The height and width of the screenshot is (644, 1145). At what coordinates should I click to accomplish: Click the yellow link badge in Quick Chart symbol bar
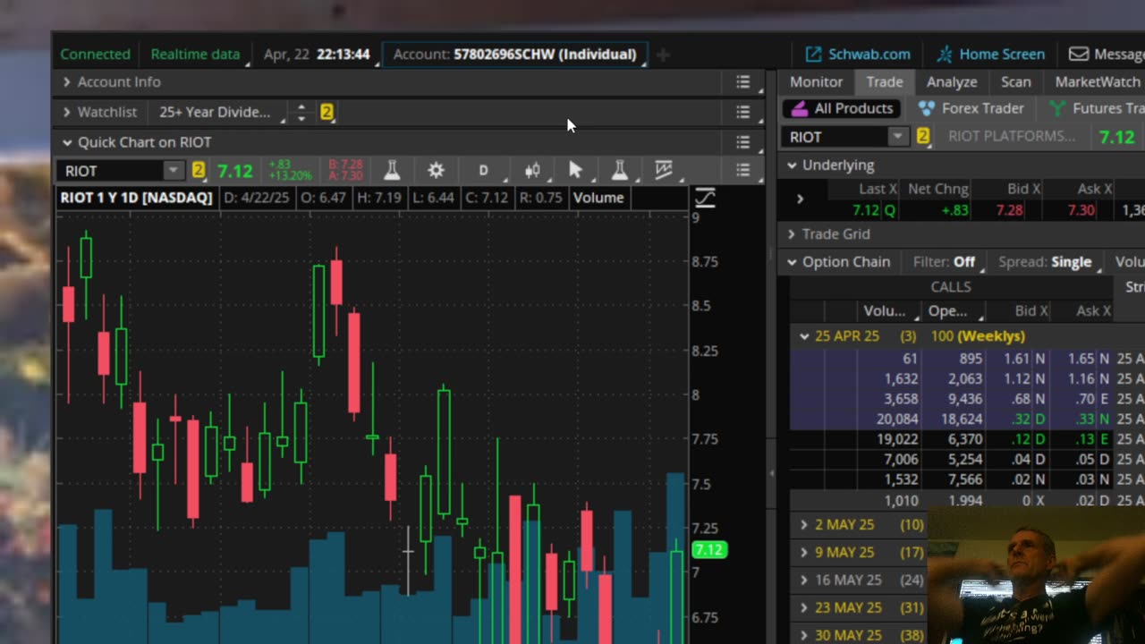point(199,170)
